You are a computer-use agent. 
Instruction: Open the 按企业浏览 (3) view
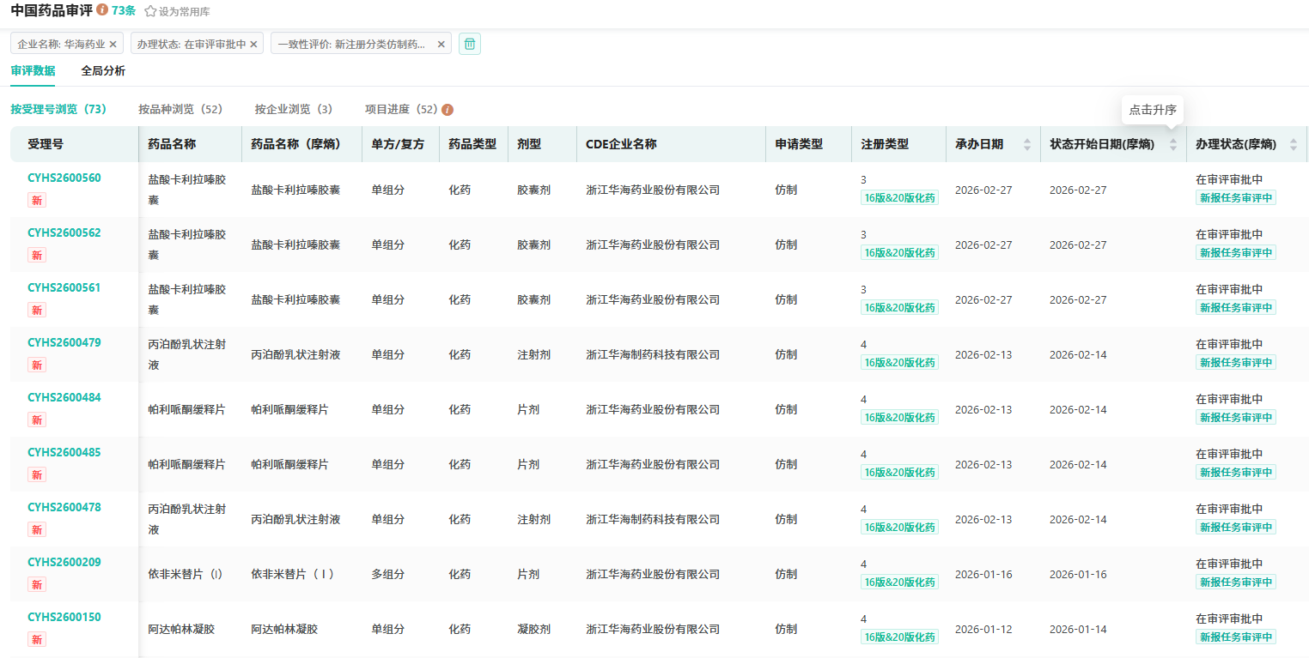pos(293,110)
